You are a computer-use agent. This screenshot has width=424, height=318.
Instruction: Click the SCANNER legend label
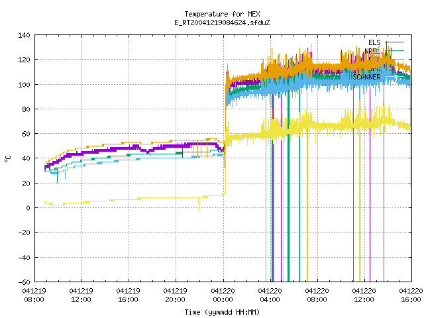point(366,77)
